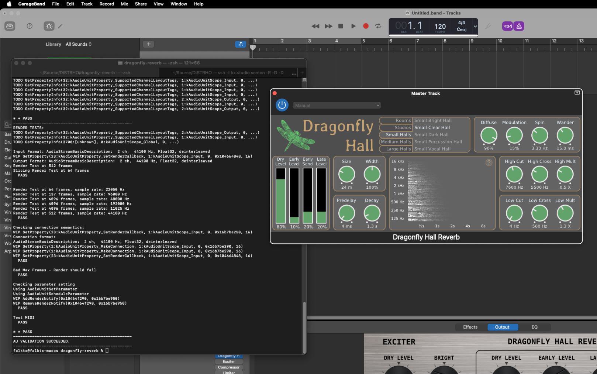Click the Early Level meter slider
The height and width of the screenshot is (374, 597).
tap(294, 196)
